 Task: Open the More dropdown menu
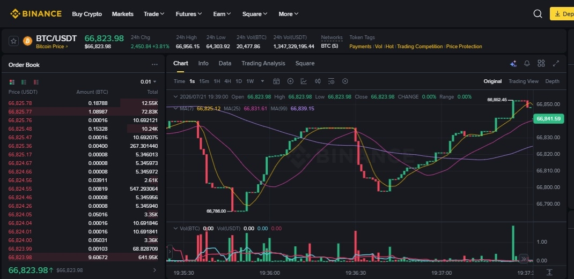pyautogui.click(x=289, y=14)
